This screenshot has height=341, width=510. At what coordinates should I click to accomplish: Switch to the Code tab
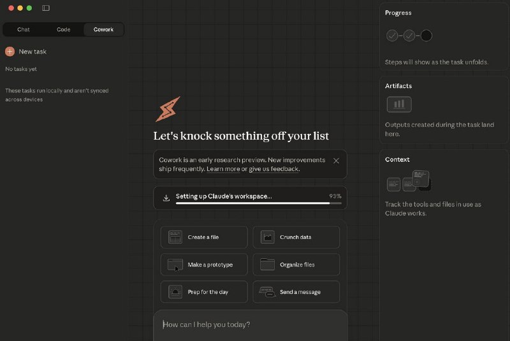pyautogui.click(x=64, y=29)
